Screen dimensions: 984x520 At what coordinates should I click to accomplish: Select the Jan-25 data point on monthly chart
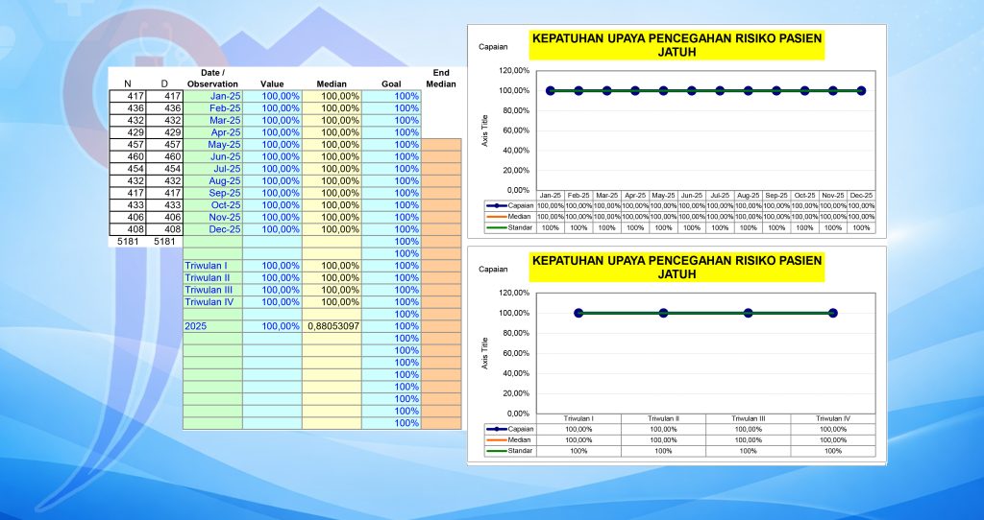[551, 90]
